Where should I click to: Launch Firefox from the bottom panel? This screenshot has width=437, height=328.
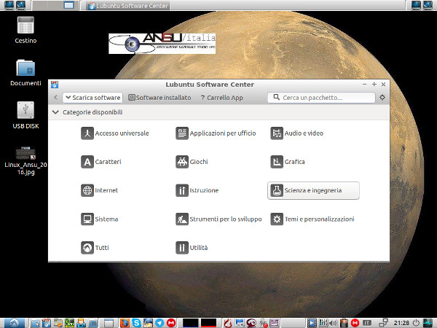coord(125,323)
